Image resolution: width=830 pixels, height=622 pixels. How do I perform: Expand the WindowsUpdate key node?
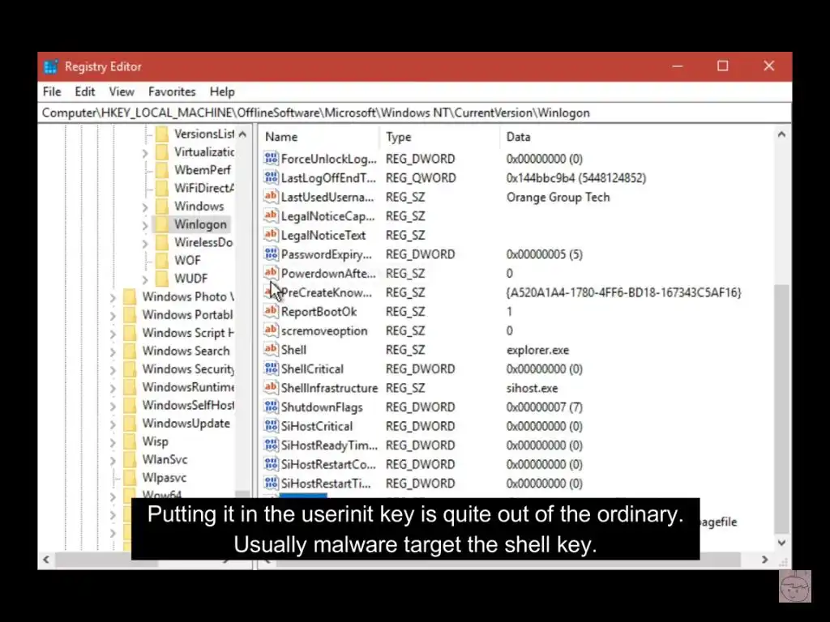(x=113, y=424)
